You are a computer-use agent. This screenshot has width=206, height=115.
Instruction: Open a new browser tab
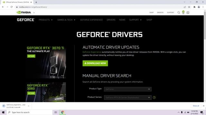tap(36, 2)
